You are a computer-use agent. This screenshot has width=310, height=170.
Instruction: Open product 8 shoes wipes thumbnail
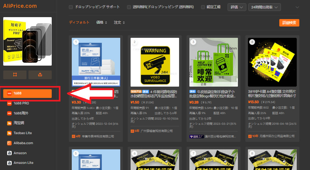click(x=272, y=160)
